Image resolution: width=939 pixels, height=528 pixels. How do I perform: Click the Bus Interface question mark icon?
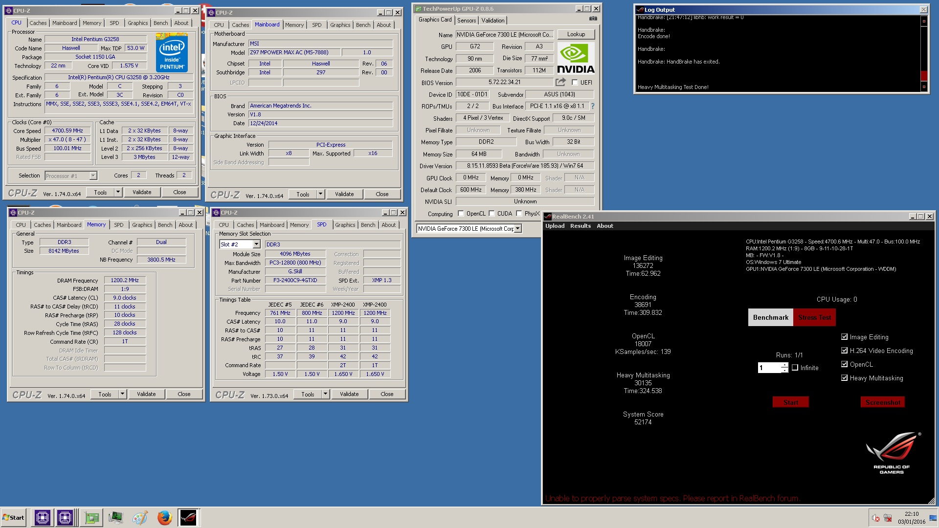click(x=592, y=106)
